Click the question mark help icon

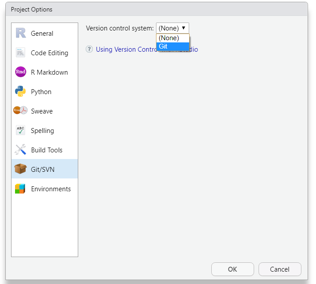pos(89,49)
